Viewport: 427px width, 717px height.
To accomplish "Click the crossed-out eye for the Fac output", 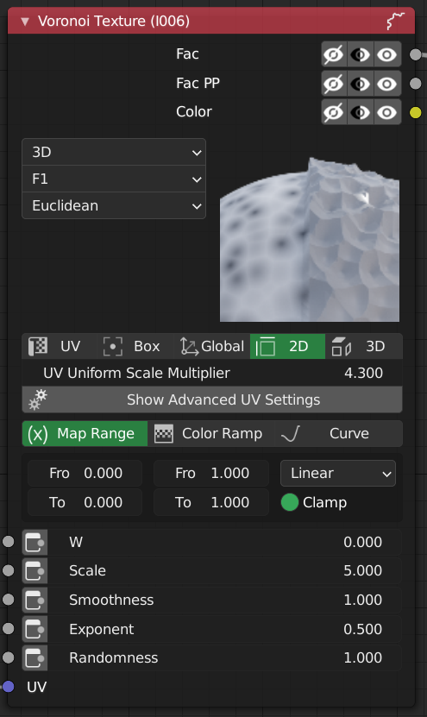I will [334, 54].
